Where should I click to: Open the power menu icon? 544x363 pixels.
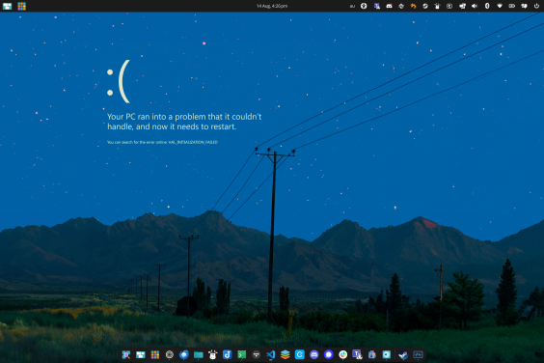coord(536,6)
